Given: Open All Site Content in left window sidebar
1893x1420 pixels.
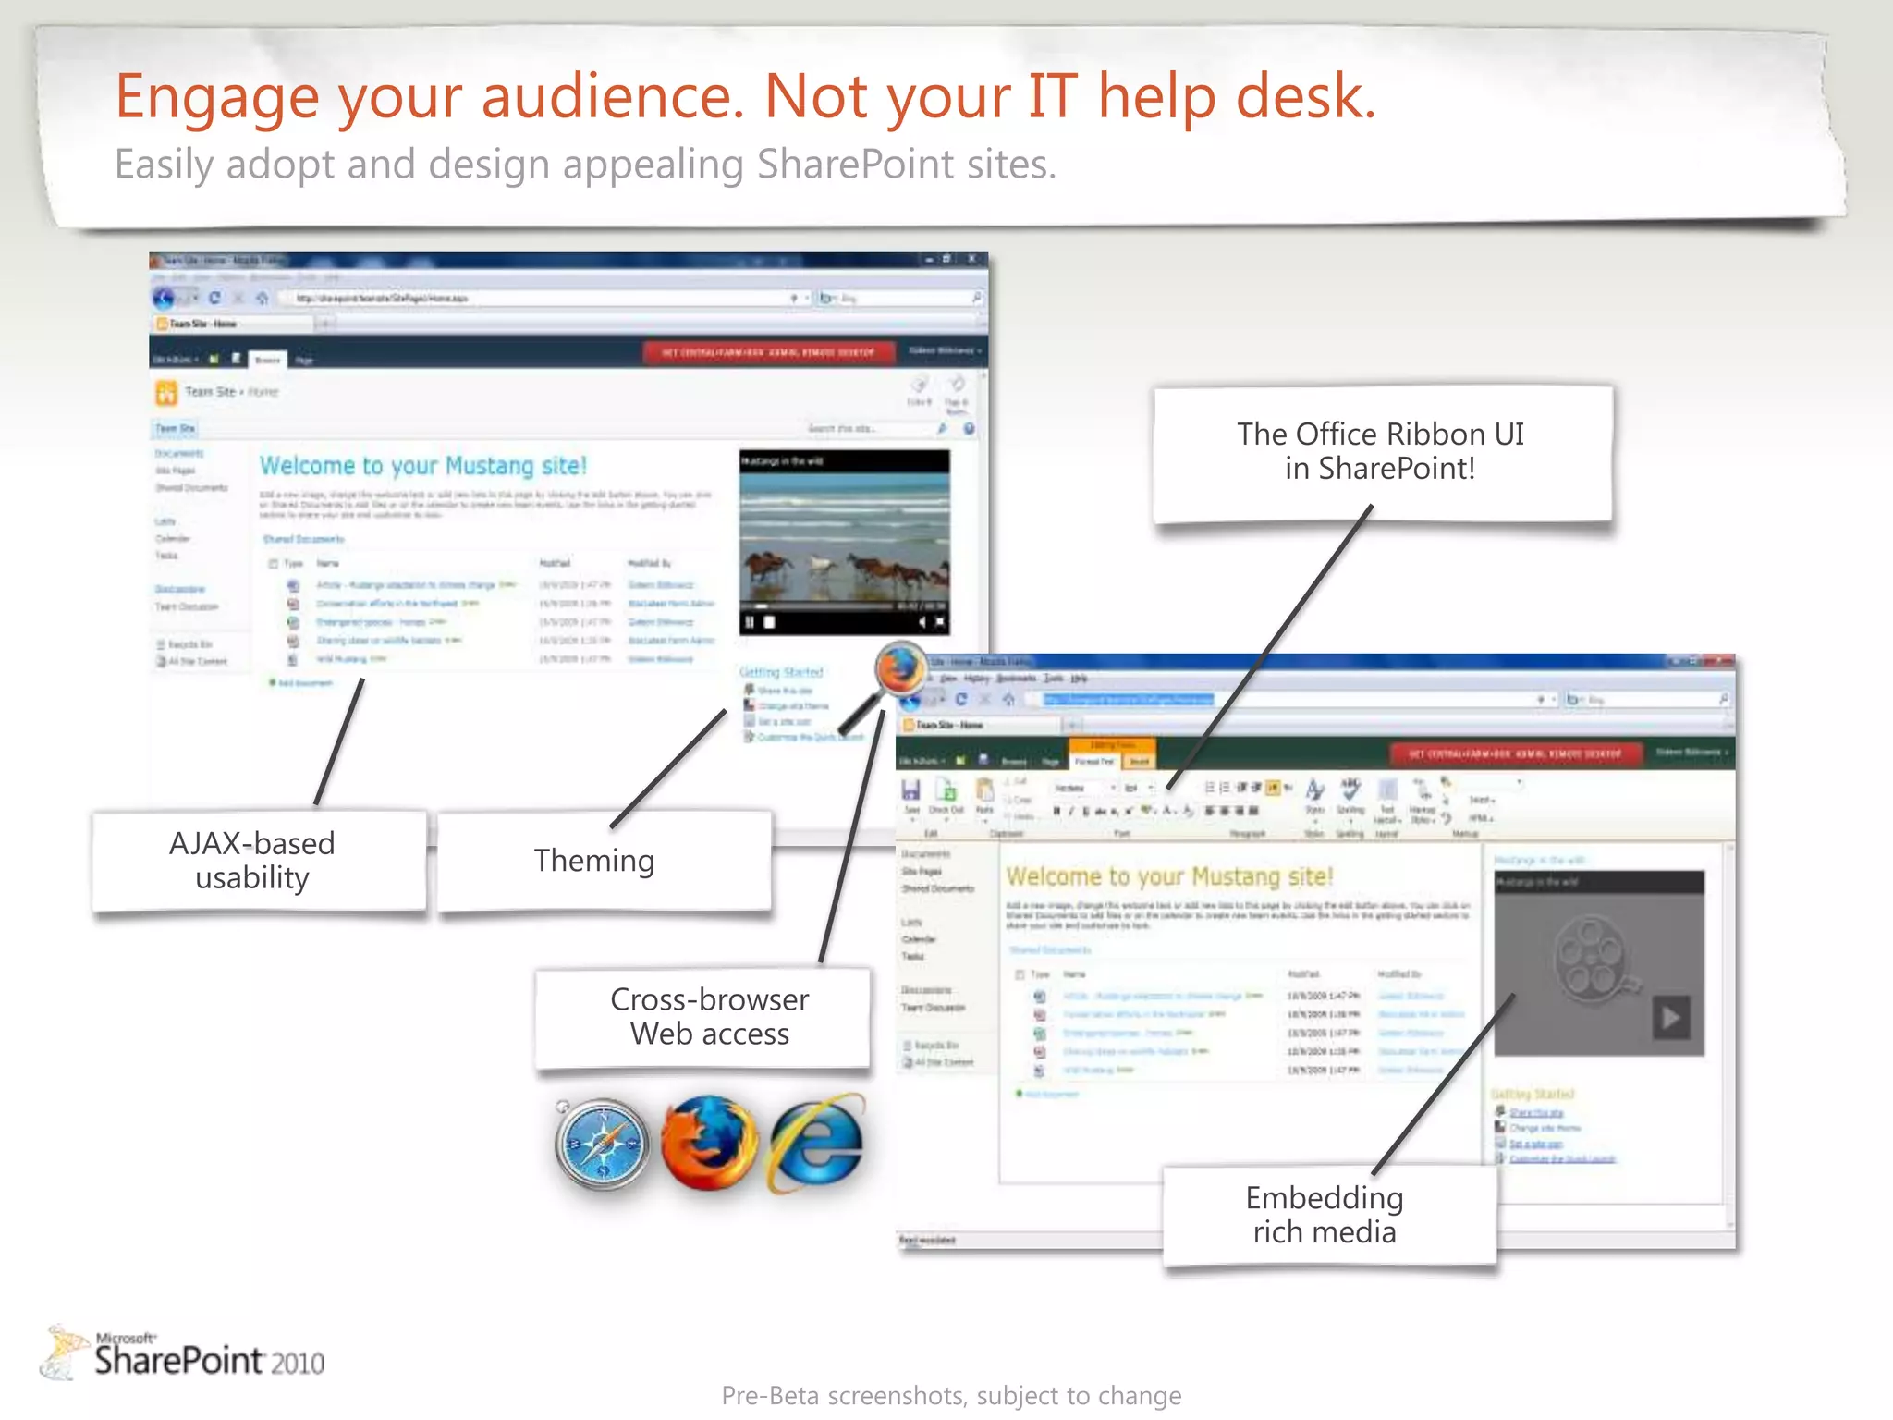Looking at the screenshot, I should click(x=191, y=661).
